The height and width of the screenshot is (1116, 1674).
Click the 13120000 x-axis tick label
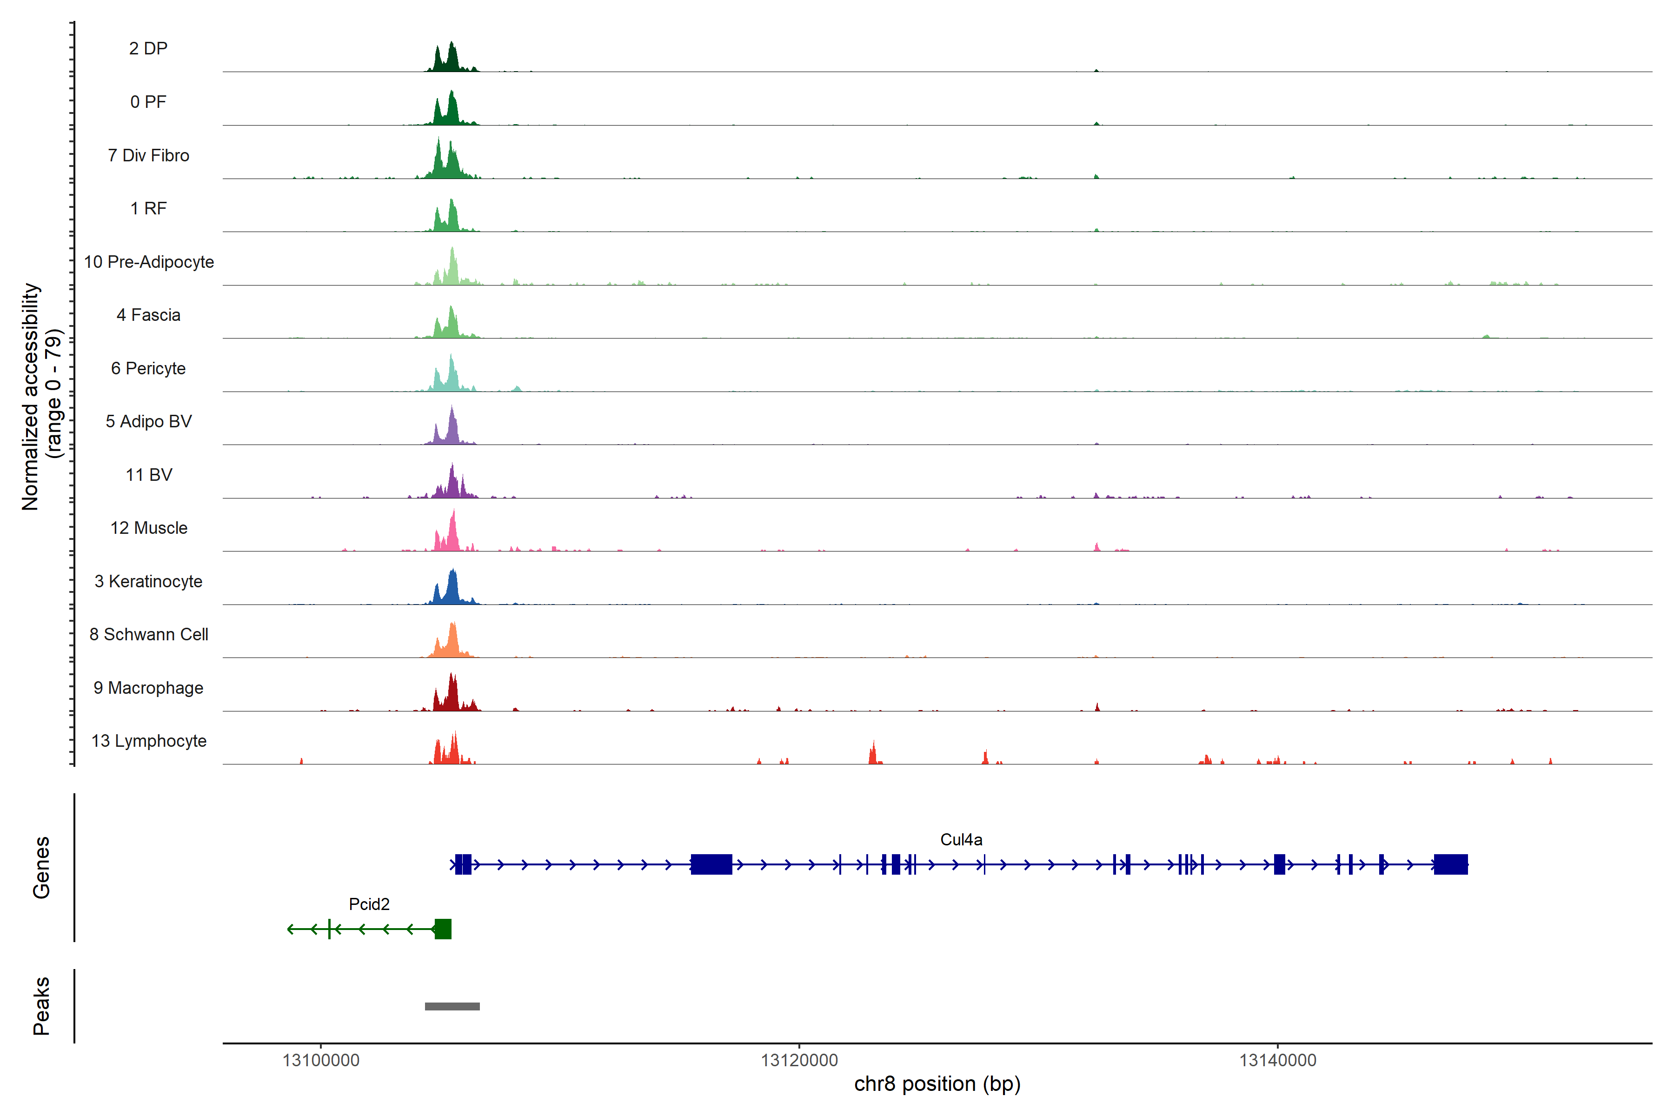[798, 1060]
